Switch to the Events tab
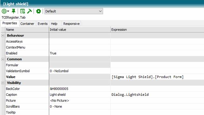Image resolution: width=204 pixels, height=115 pixels. pos(42,24)
